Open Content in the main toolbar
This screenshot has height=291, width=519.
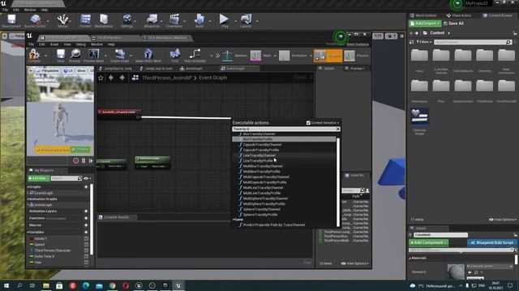(x=85, y=21)
